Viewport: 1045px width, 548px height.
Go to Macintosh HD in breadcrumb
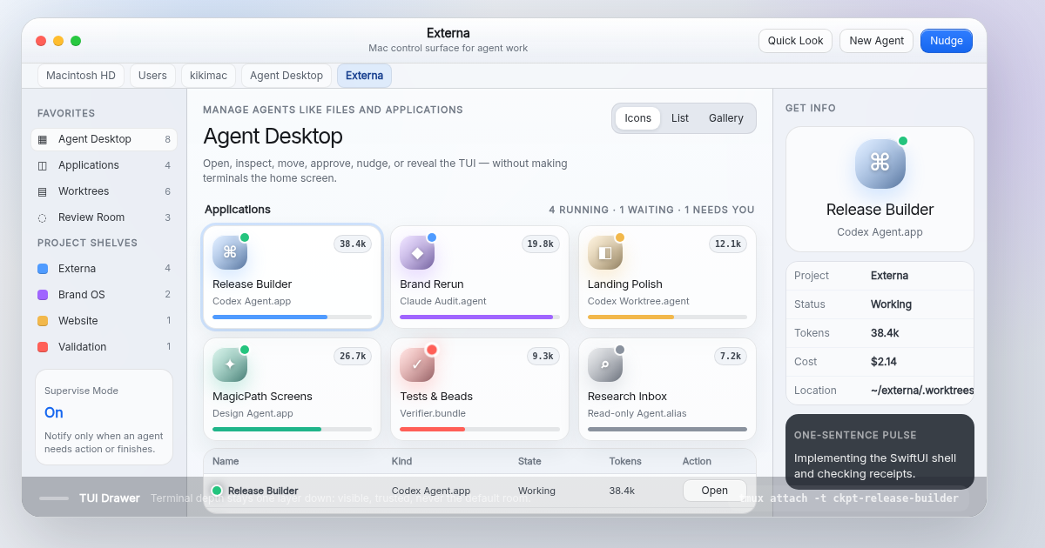81,76
